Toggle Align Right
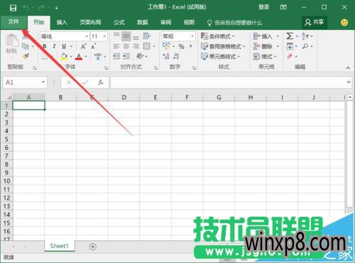 point(136,46)
